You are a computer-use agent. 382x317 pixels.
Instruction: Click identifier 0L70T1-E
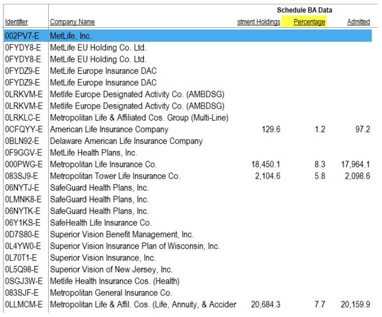tap(21, 258)
